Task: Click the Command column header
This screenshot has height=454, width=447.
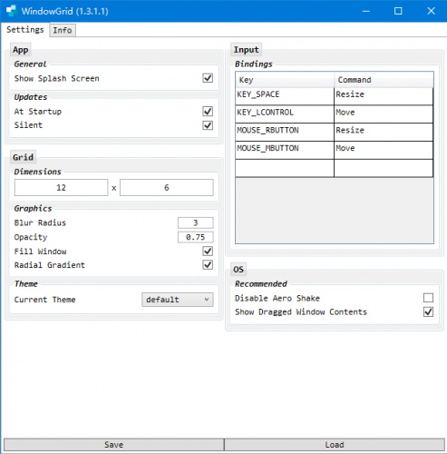Action: (x=384, y=80)
